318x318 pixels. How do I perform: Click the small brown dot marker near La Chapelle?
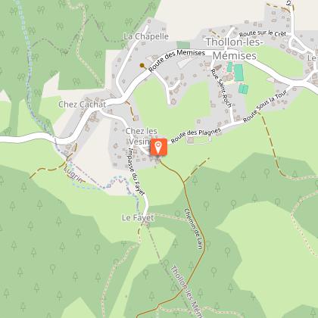142,65
